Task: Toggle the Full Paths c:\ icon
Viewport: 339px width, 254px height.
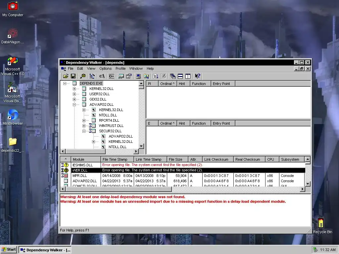Action: pyautogui.click(x=102, y=76)
